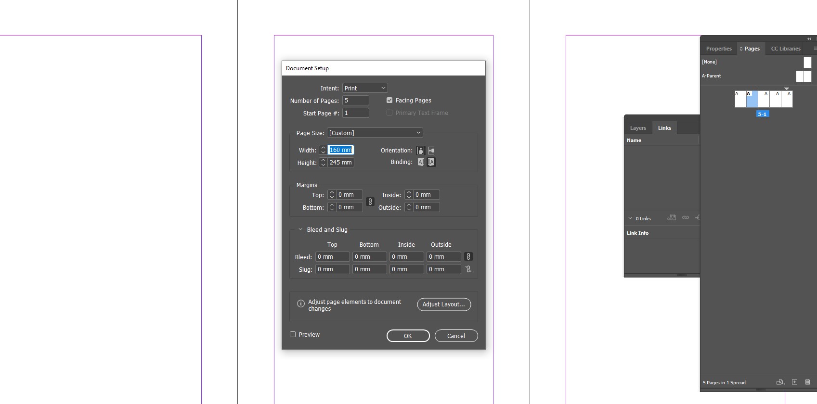Click the Cancel button
The height and width of the screenshot is (404, 817).
point(456,336)
